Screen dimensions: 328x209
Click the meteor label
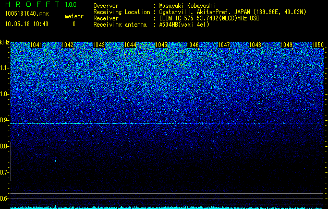click(x=74, y=16)
